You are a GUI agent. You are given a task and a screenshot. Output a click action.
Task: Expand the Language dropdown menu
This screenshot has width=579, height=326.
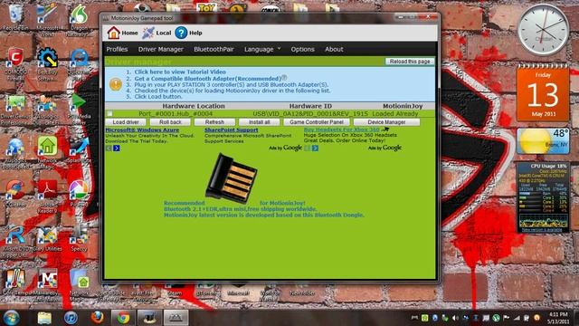(262, 49)
